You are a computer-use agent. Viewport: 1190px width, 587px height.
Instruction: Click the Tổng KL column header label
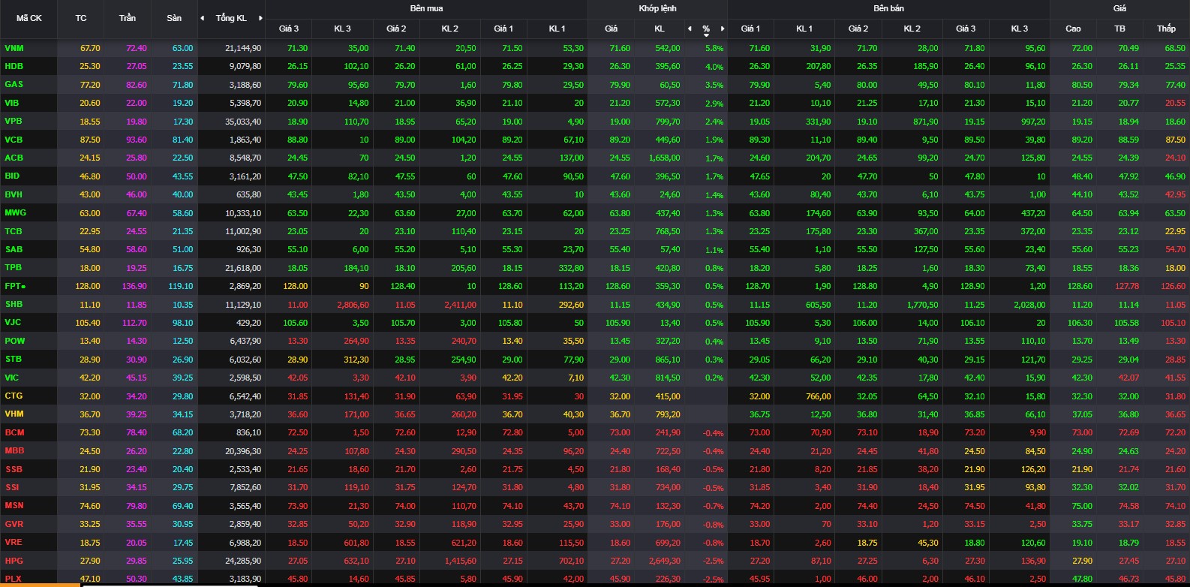point(231,18)
